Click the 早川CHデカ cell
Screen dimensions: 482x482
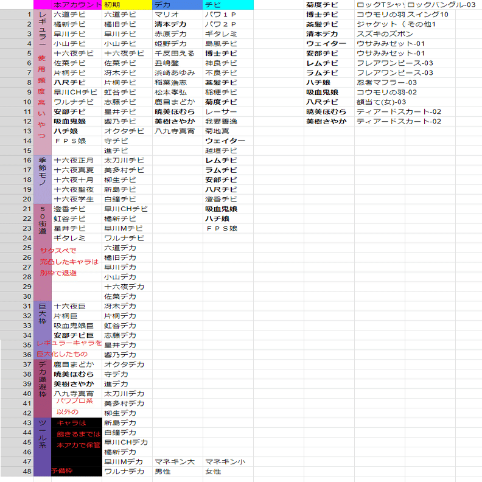[x=127, y=442]
